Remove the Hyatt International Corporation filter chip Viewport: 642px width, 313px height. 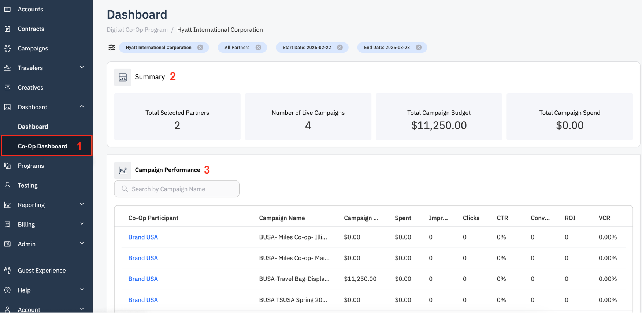click(200, 48)
